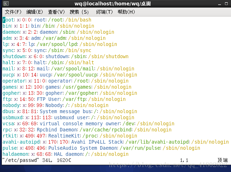Viewport: 231px width, 172px height.
Task: Click /bin/sync on the sync line
Action: tap(78, 50)
